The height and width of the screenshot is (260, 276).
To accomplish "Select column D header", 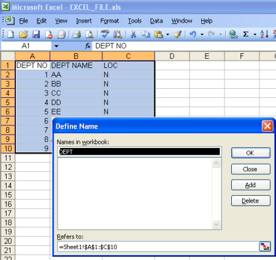I will [x=172, y=56].
